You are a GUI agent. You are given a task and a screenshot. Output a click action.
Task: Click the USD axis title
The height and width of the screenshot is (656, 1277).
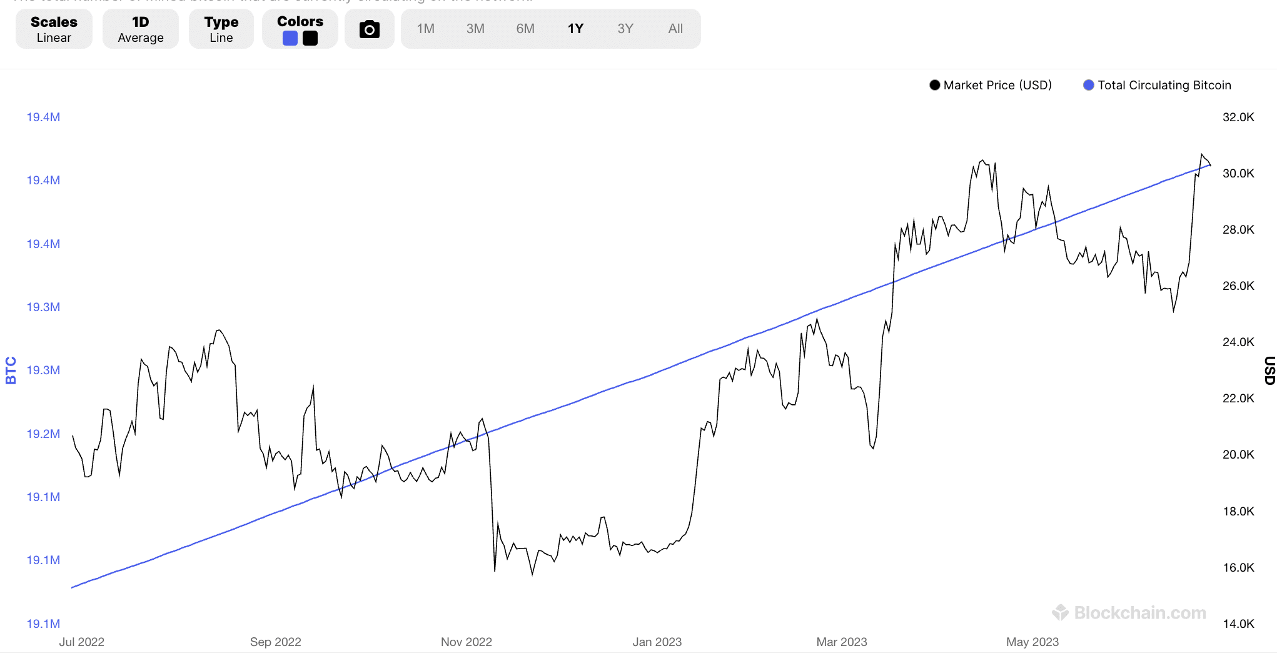tap(1269, 370)
